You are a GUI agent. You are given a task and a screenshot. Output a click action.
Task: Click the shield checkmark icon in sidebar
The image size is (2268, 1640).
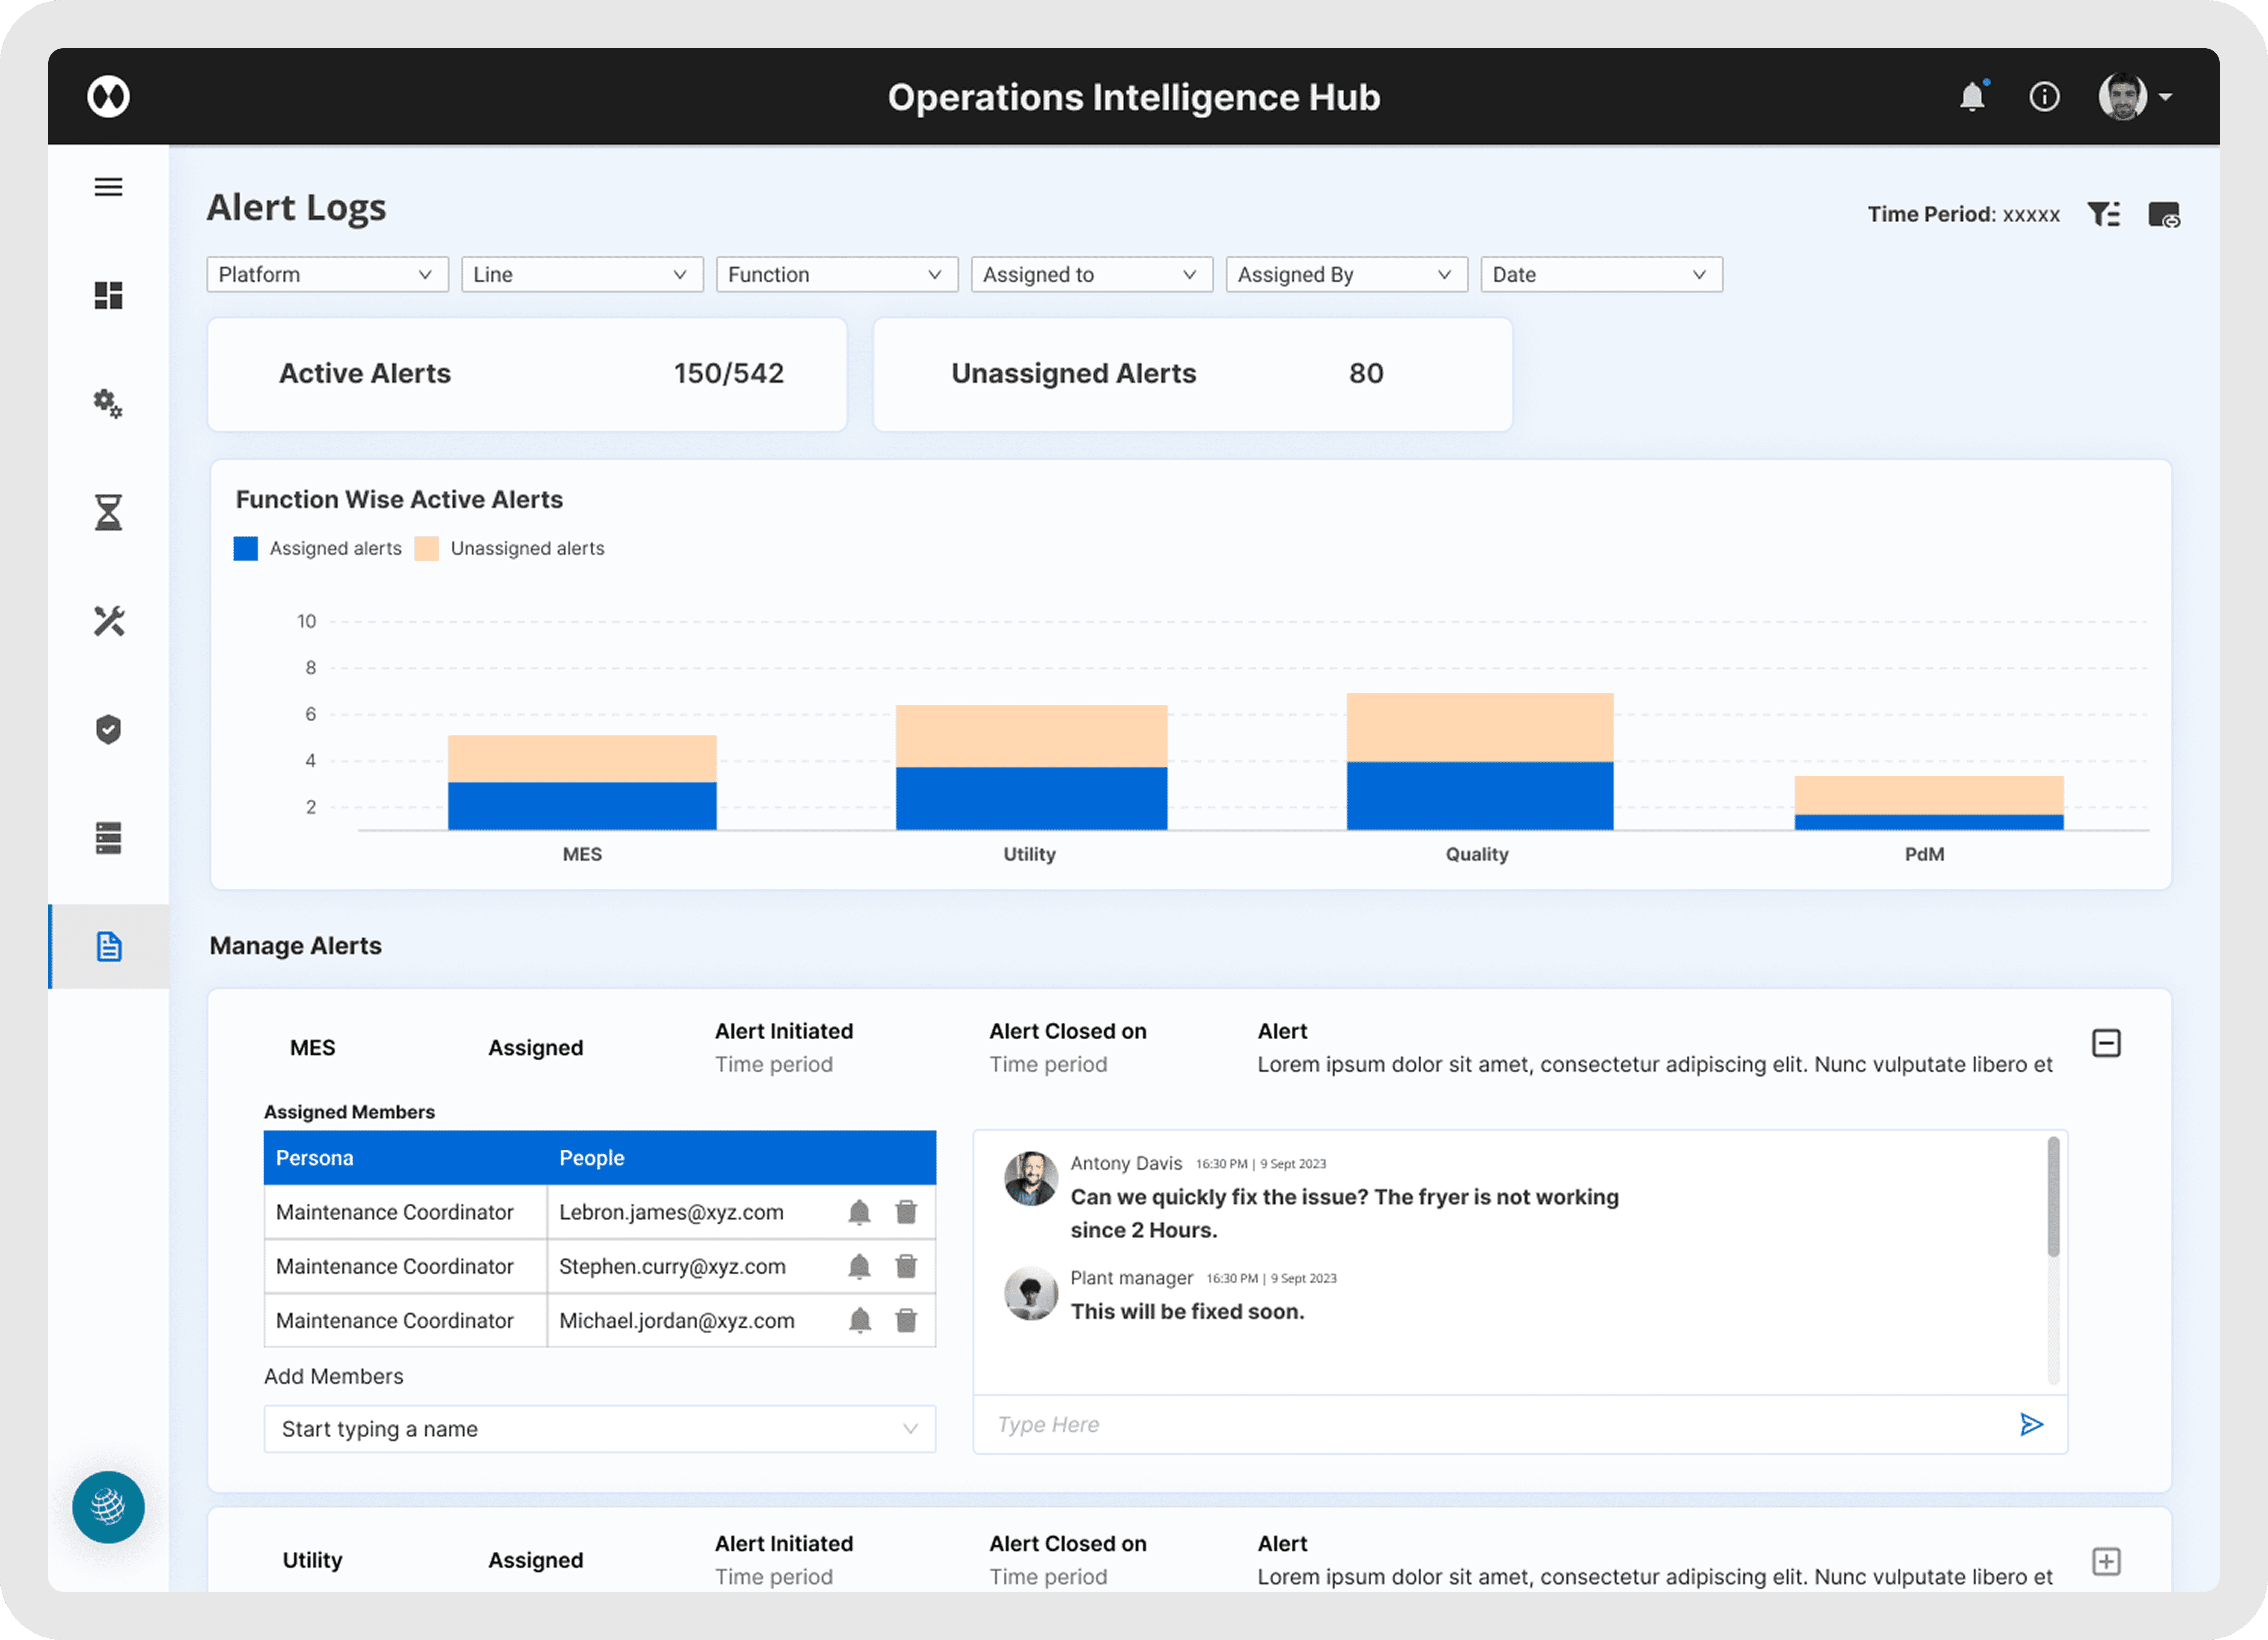(x=108, y=730)
